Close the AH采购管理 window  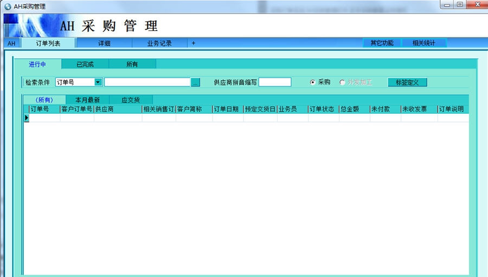[477, 5]
